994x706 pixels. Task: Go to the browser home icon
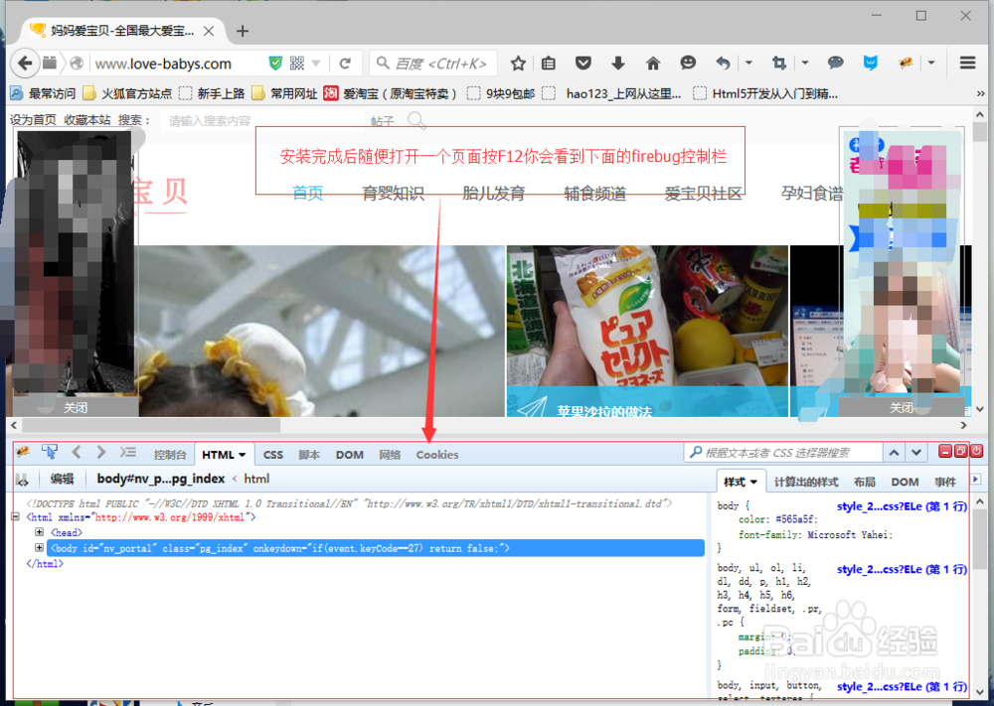pyautogui.click(x=653, y=63)
